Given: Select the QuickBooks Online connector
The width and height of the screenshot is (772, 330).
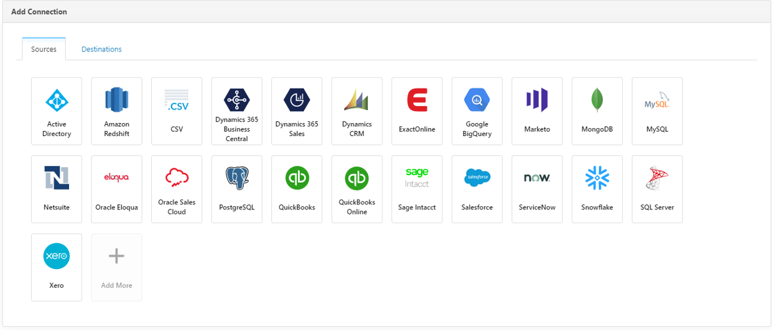Looking at the screenshot, I should 357,189.
